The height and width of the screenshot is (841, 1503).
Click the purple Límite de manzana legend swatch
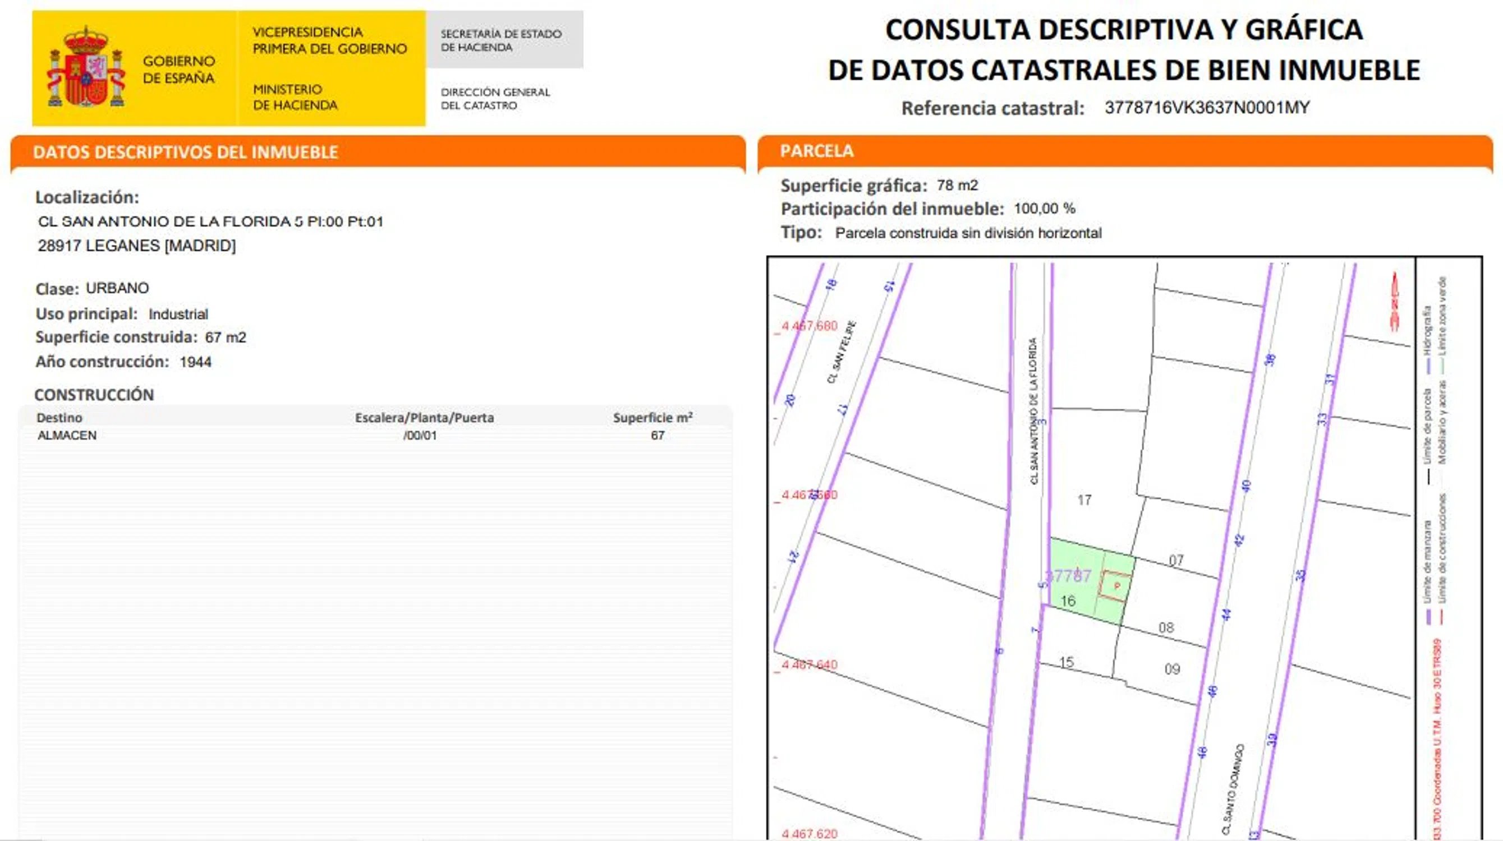click(1428, 617)
